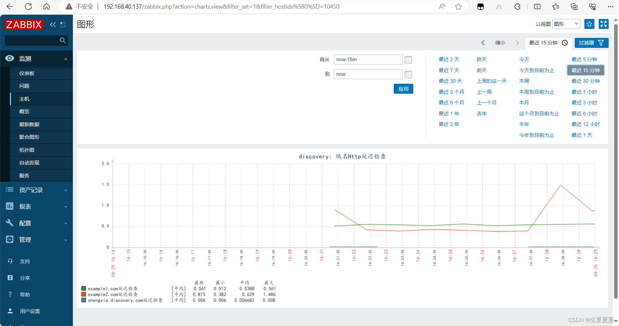
Task: Go to previous time period arrow
Action: [483, 43]
